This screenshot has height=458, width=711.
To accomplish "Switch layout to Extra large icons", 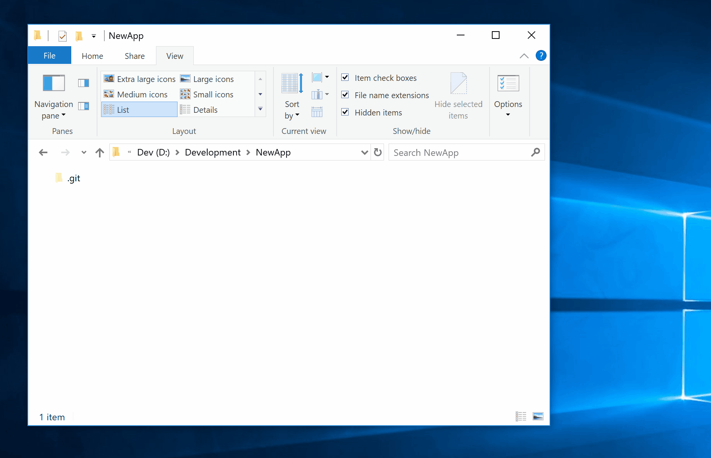I will tap(140, 79).
